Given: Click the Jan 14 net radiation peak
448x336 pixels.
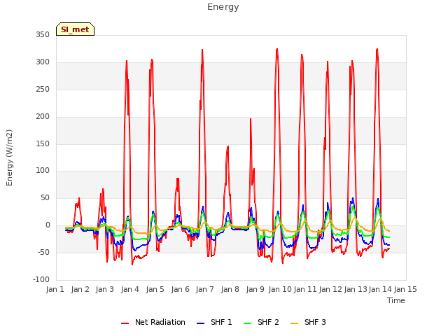Looking at the screenshot, I should (x=377, y=49).
